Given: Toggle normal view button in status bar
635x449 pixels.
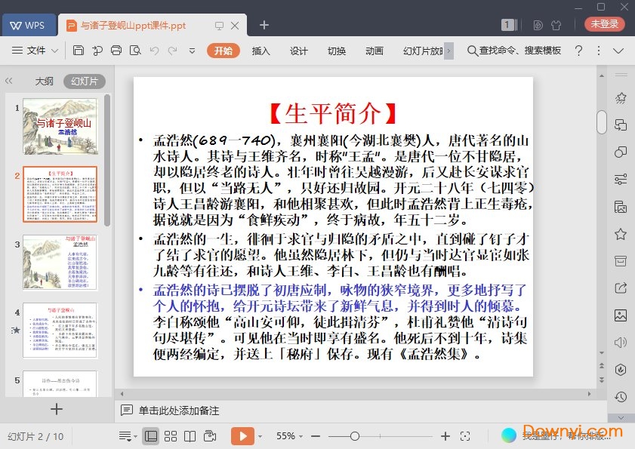Looking at the screenshot, I should click(x=151, y=436).
